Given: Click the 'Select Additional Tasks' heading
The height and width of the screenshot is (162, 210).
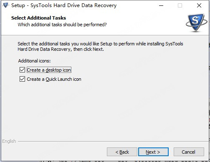Looking at the screenshot, I should click(x=38, y=18).
